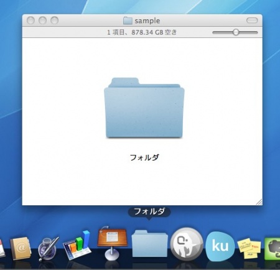Toggle the toolbar with the pill button
280x270 pixels.
(252, 21)
